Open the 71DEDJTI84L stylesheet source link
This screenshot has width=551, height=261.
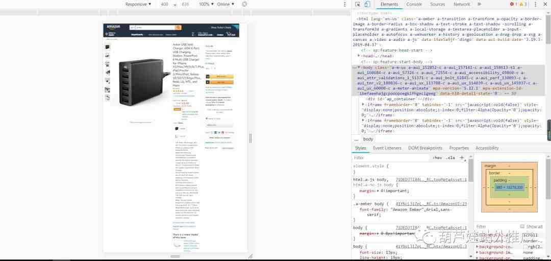tap(431, 179)
